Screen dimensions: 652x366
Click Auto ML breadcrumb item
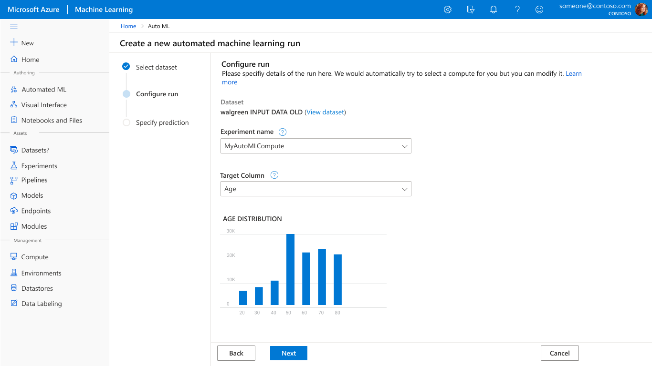pos(158,26)
